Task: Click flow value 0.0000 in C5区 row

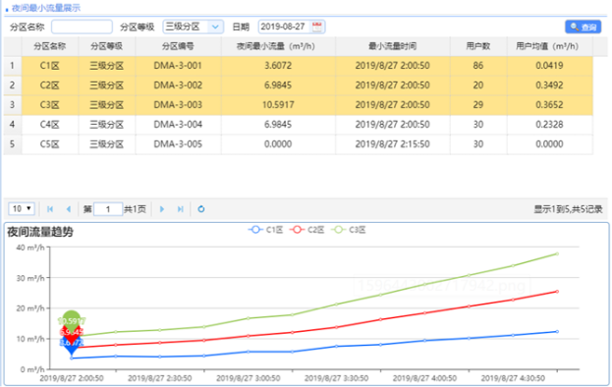Action: (x=278, y=144)
